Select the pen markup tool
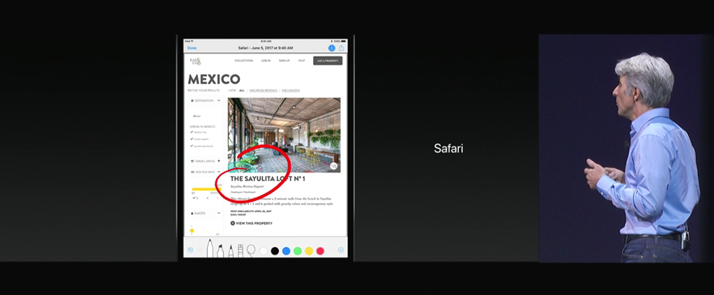Screen dimensions: 714x295 point(210,248)
